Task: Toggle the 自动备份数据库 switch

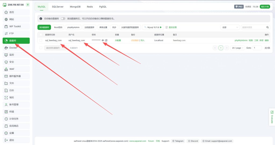Action: [x=63, y=19]
